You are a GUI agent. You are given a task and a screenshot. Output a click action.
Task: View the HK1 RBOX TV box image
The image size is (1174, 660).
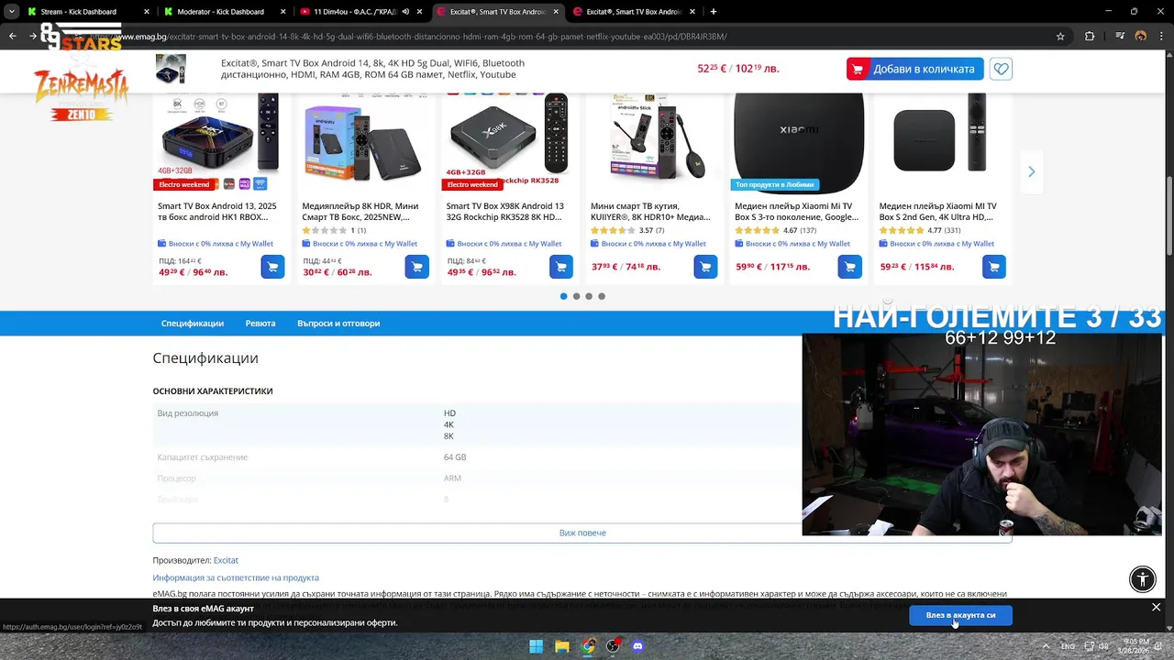click(220, 137)
